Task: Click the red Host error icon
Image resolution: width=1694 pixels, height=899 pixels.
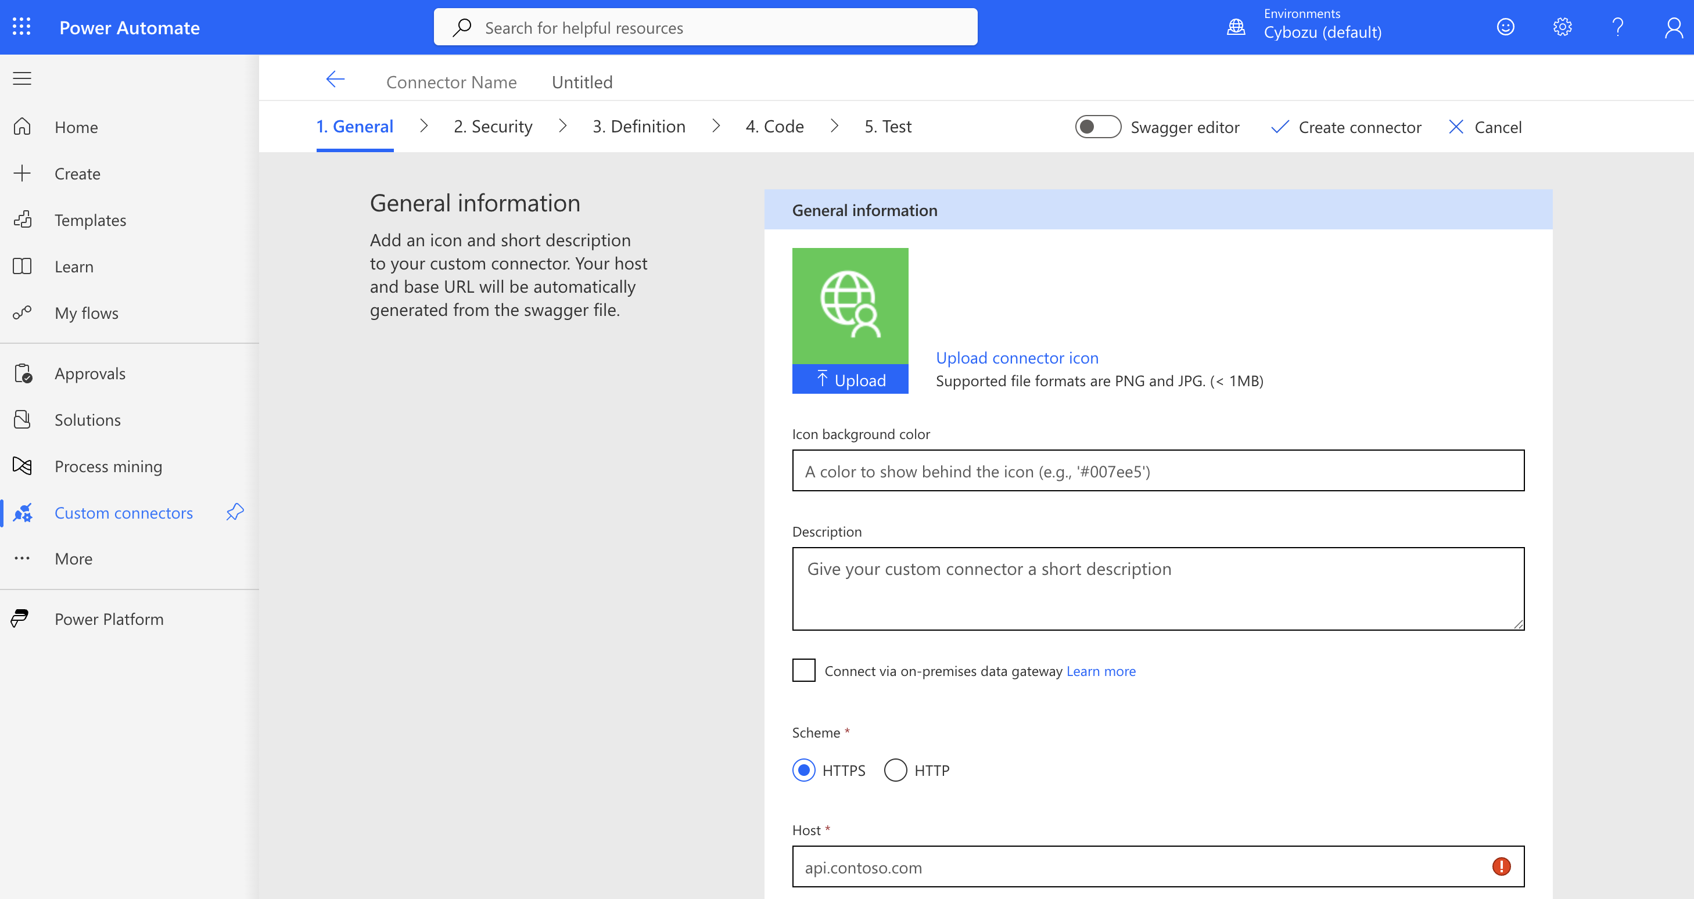Action: pos(1501,866)
